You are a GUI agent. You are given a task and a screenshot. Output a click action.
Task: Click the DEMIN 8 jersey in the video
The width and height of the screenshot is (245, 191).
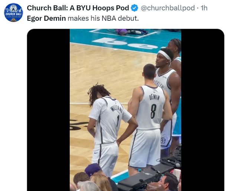(x=150, y=108)
